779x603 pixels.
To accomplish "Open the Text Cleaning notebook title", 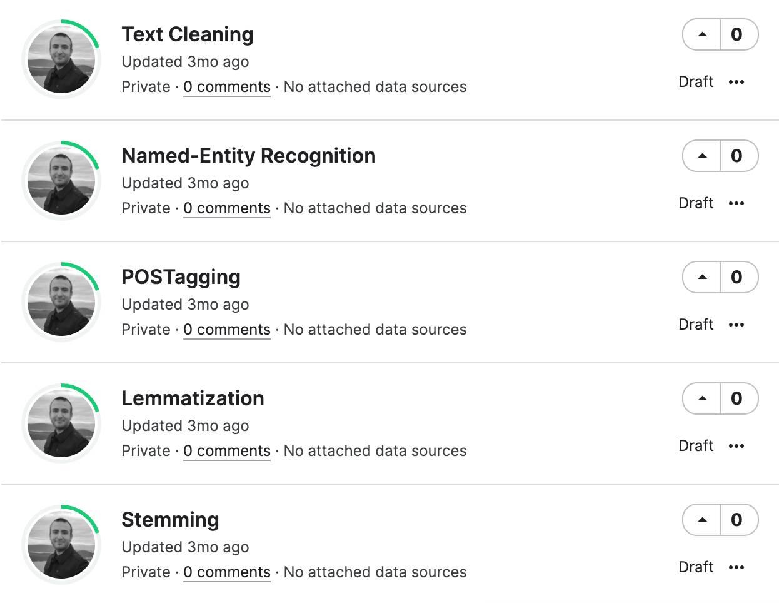I will click(x=188, y=34).
